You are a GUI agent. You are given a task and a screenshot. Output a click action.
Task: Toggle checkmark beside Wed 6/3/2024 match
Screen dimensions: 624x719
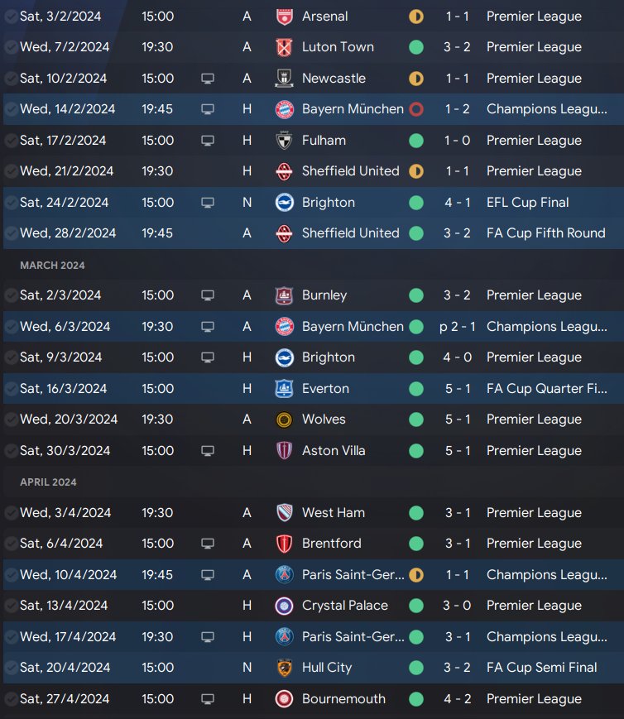(x=11, y=327)
